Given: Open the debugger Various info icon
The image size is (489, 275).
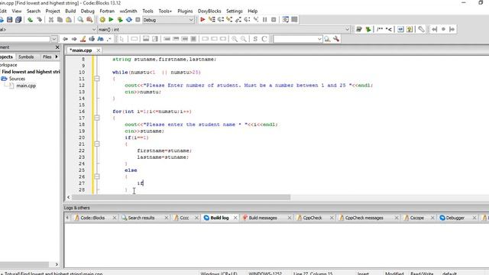Looking at the screenshot, I should point(294,20).
